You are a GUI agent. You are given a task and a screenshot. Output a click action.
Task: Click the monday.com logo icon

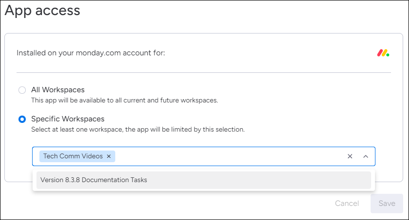tap(383, 53)
